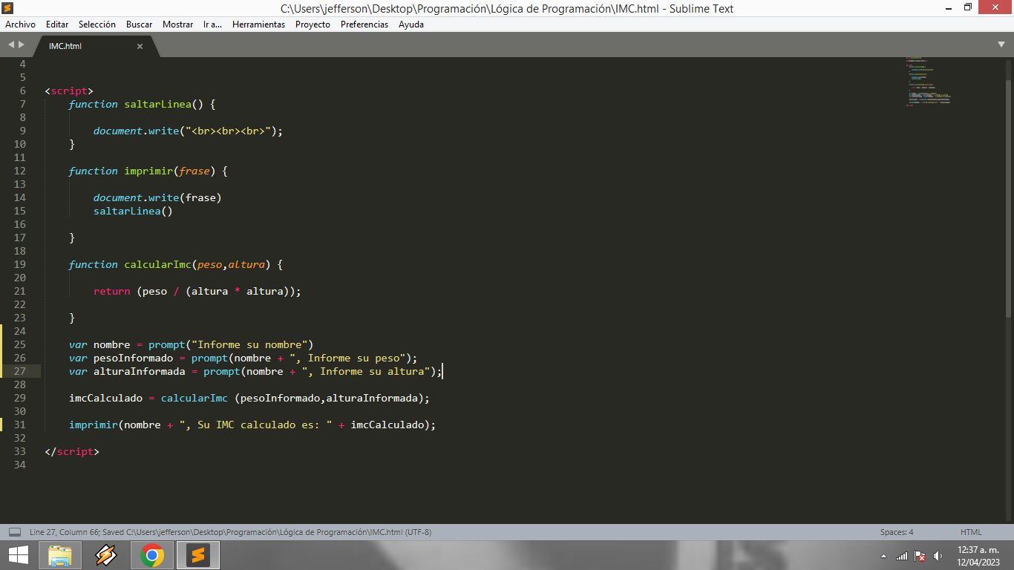Click the pesoInformado variable on line 26

tap(134, 358)
